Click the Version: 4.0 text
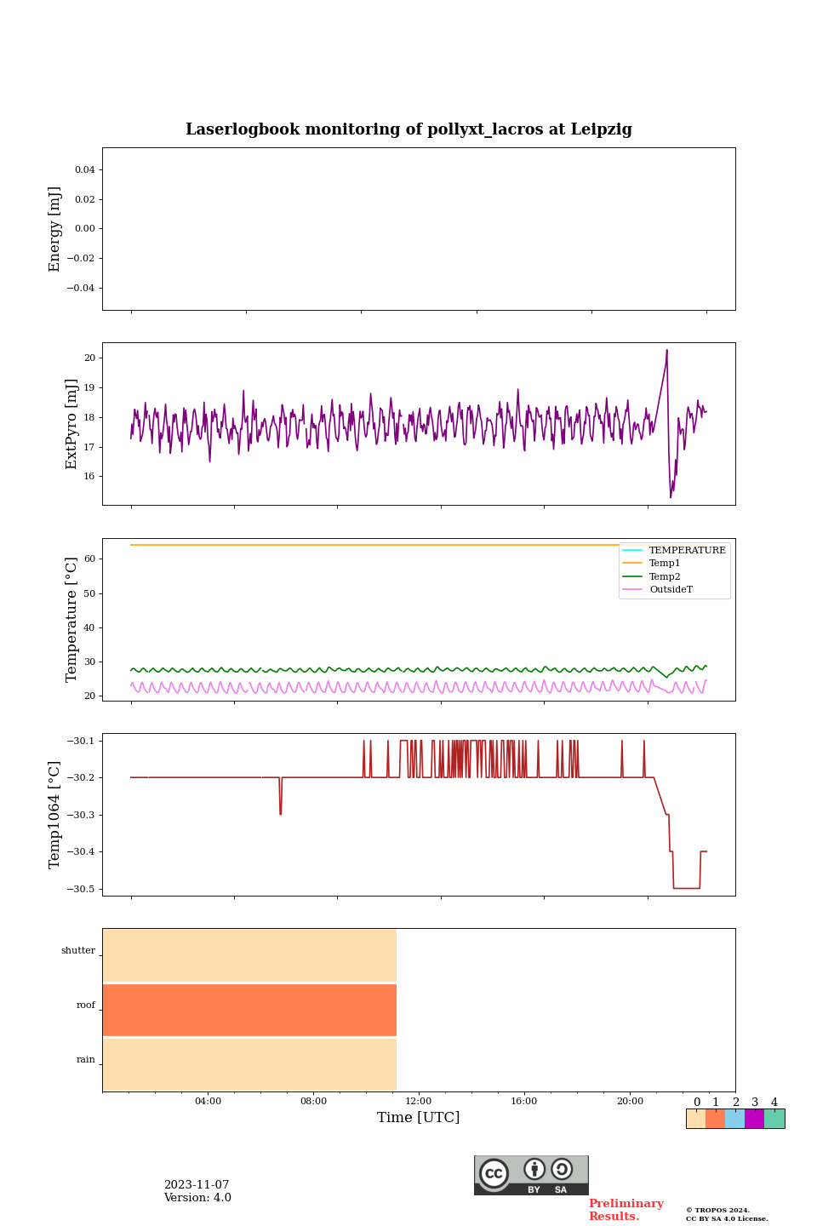 tap(197, 1198)
